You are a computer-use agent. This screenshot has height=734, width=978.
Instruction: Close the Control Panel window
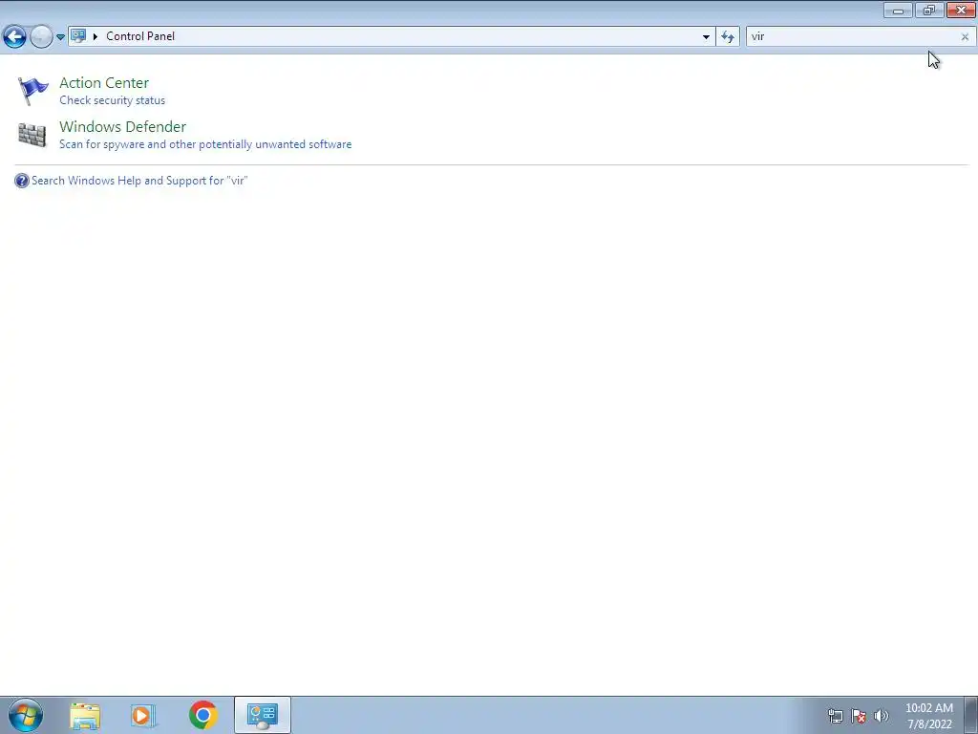(x=961, y=10)
